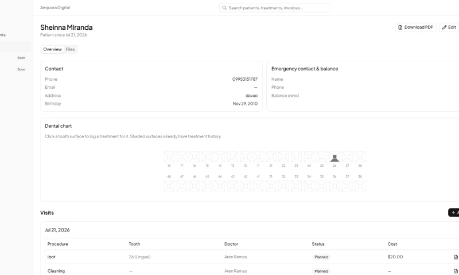
Task: Select tooth 18 in the upper row
Action: pos(169,157)
